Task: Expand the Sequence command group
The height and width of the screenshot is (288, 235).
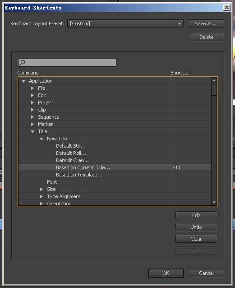Action: click(32, 117)
